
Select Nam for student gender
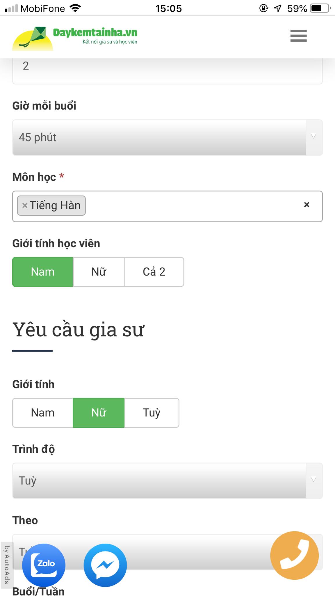click(x=43, y=272)
